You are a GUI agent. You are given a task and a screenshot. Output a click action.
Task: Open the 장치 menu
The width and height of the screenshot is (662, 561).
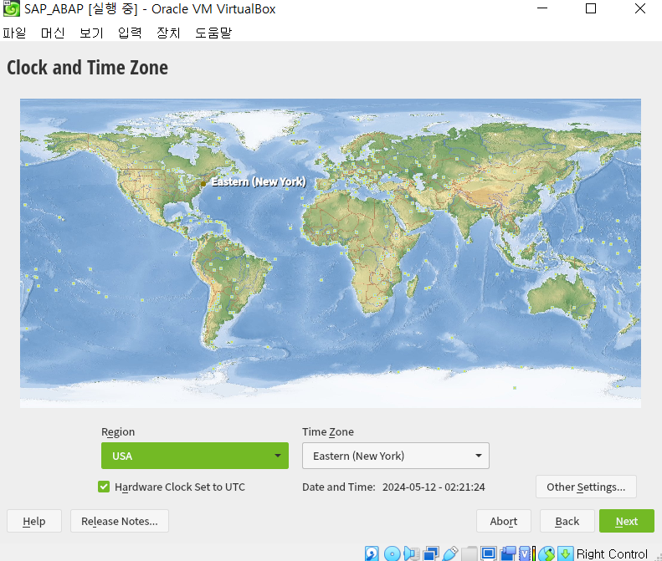[168, 33]
